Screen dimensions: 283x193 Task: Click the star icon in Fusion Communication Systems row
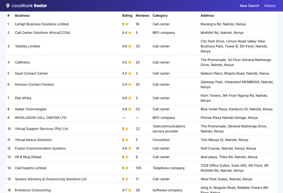pos(130,149)
